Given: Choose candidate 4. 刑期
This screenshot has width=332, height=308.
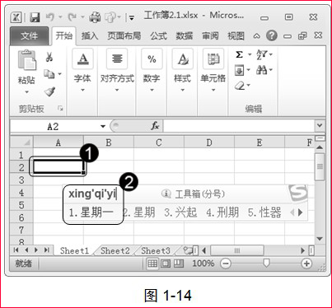Looking at the screenshot, I should point(222,212).
